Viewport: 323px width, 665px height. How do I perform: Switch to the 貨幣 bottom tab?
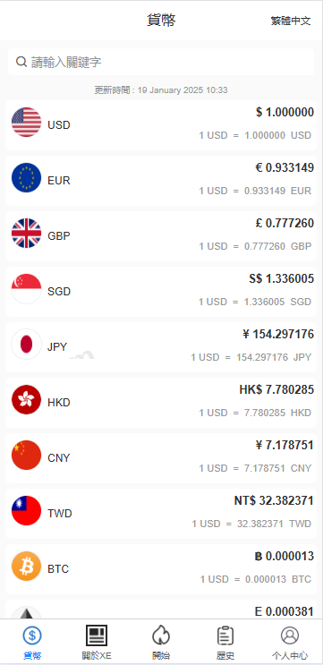point(32,643)
